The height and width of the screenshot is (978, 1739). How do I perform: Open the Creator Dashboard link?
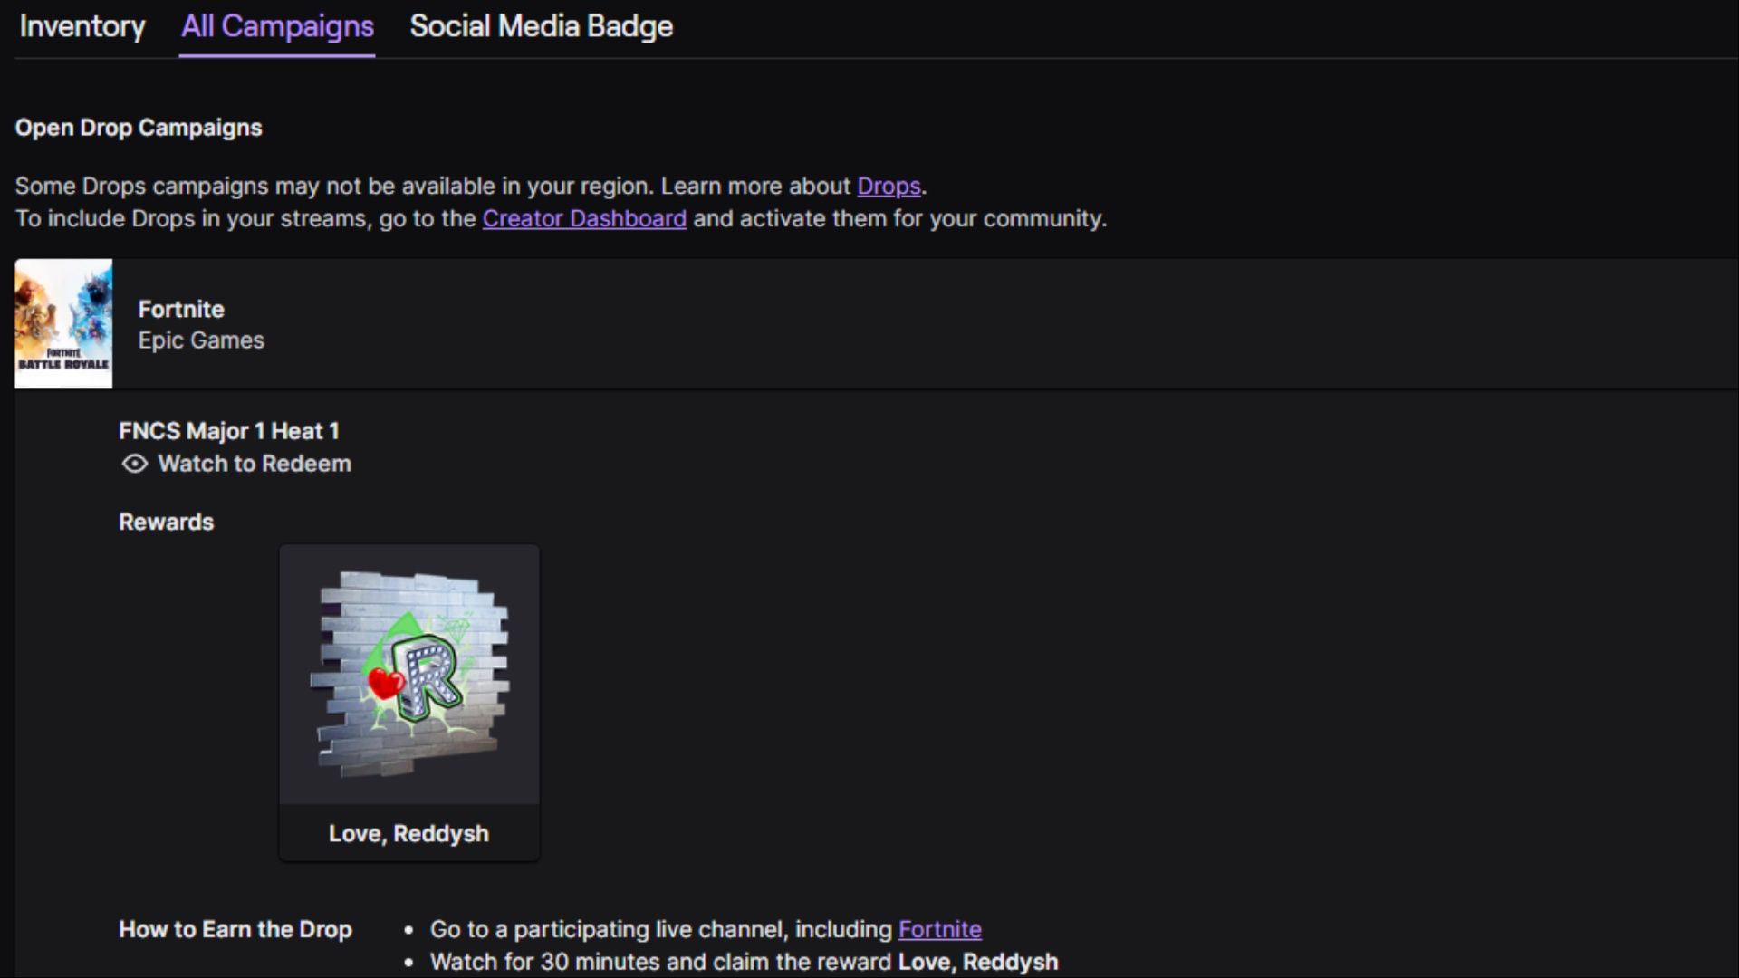583,218
